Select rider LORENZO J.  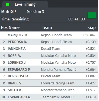[17, 63]
